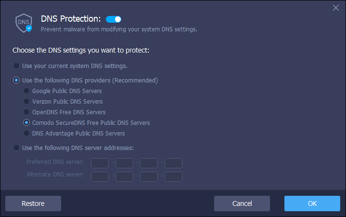The image size is (346, 217).
Task: Click the DNS shield icon
Action: click(x=24, y=23)
